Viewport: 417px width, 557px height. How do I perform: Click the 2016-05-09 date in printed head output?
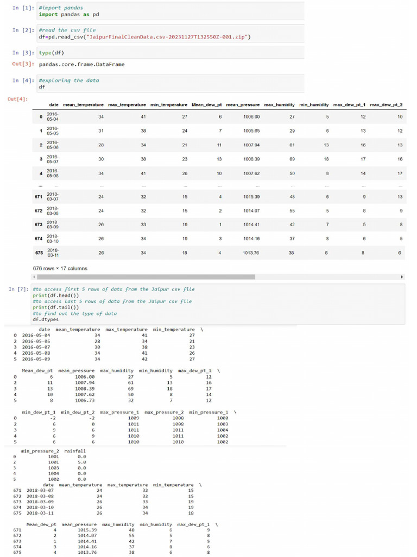pyautogui.click(x=36, y=359)
